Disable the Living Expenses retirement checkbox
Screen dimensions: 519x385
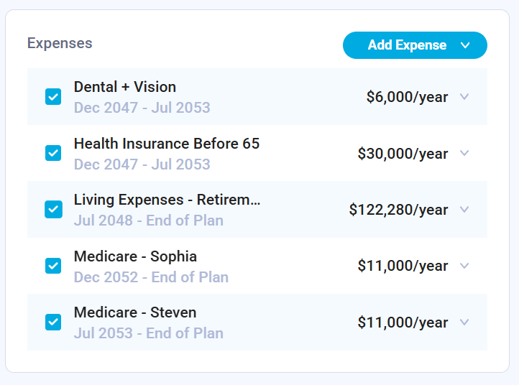[53, 209]
